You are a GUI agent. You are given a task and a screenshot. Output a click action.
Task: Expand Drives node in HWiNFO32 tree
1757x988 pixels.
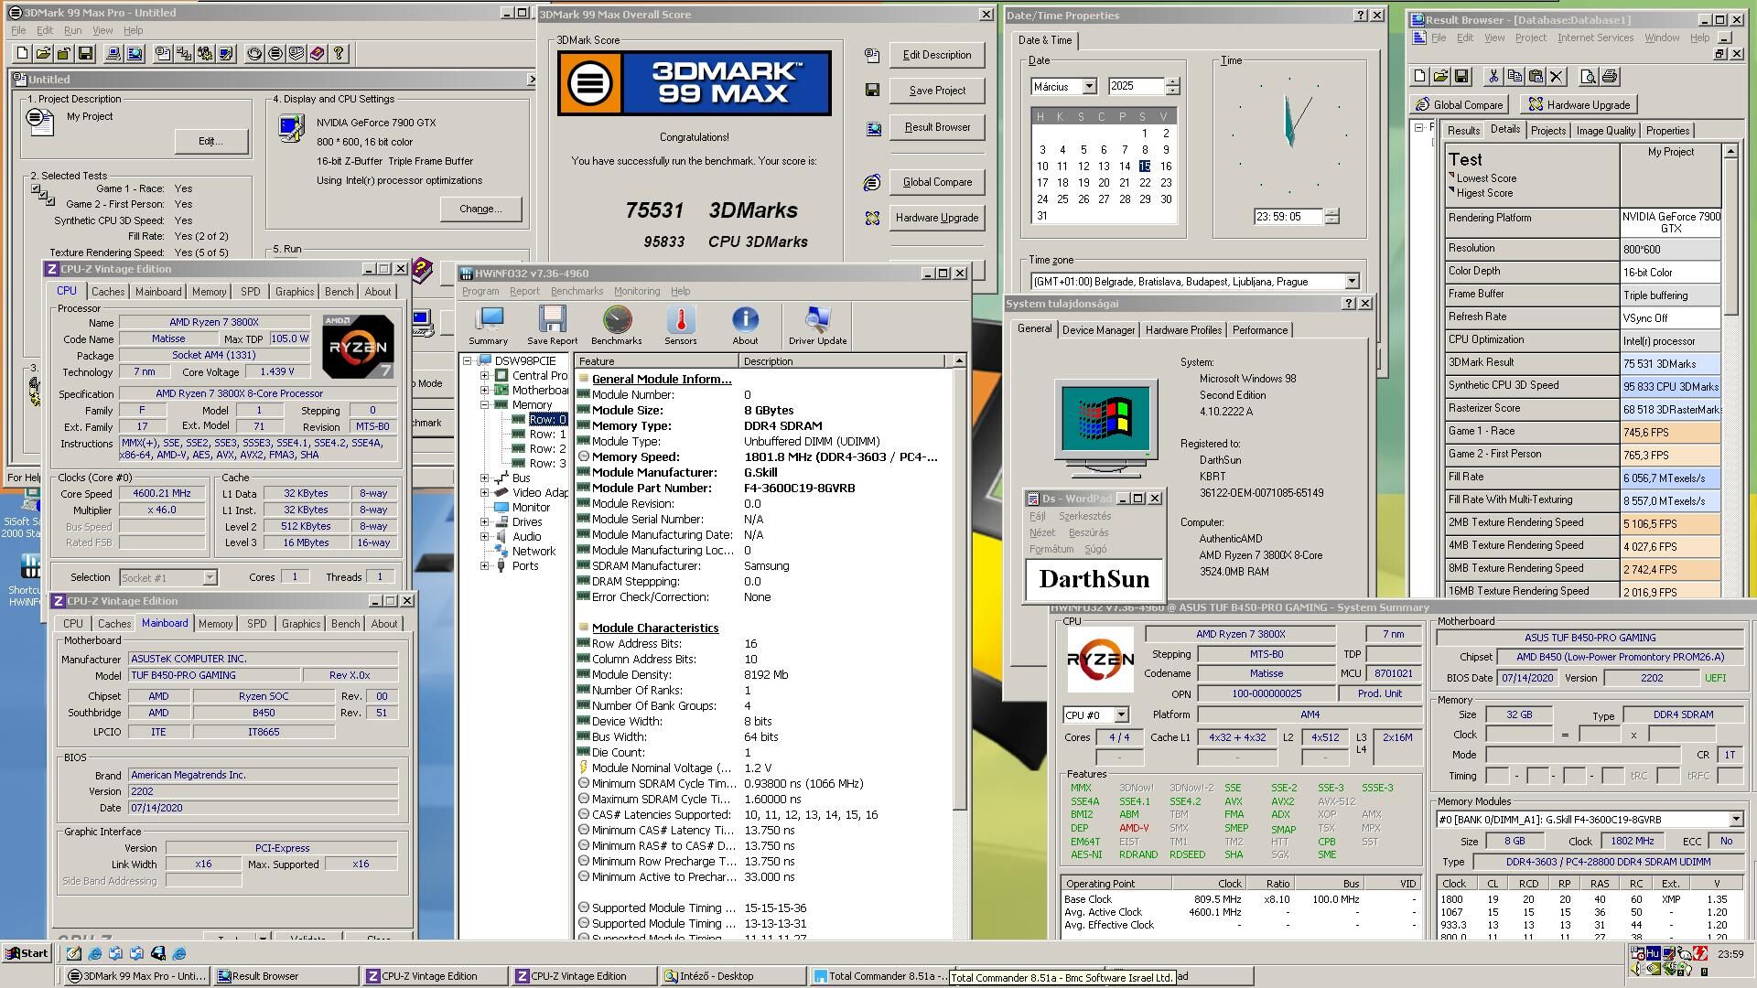click(485, 522)
